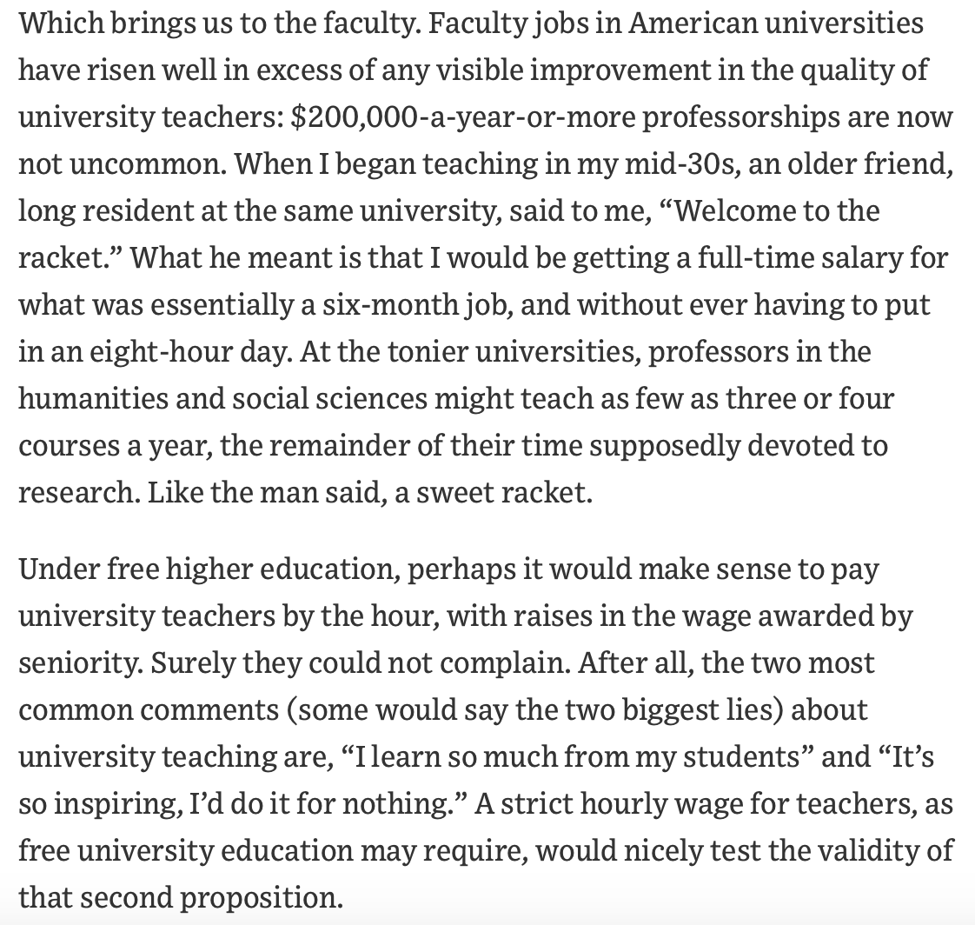The image size is (975, 925).
Task: Click the phrase "eight-hour day"
Action: [x=191, y=352]
